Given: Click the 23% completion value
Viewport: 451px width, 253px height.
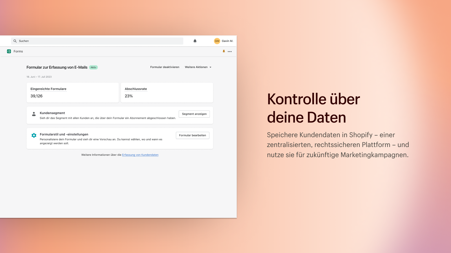Looking at the screenshot, I should pyautogui.click(x=129, y=96).
